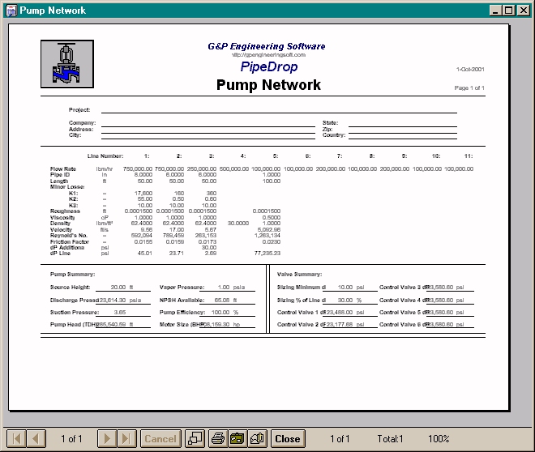Click the NPSH Available value '65.08'

click(222, 300)
